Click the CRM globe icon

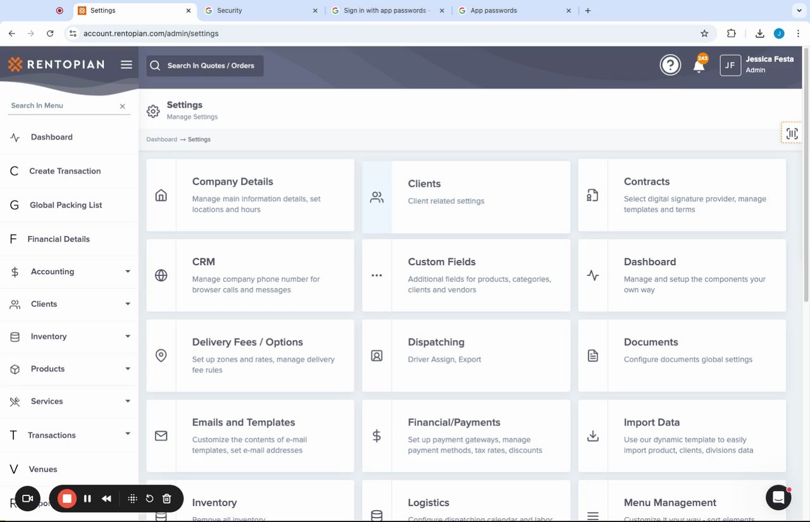[x=161, y=275]
